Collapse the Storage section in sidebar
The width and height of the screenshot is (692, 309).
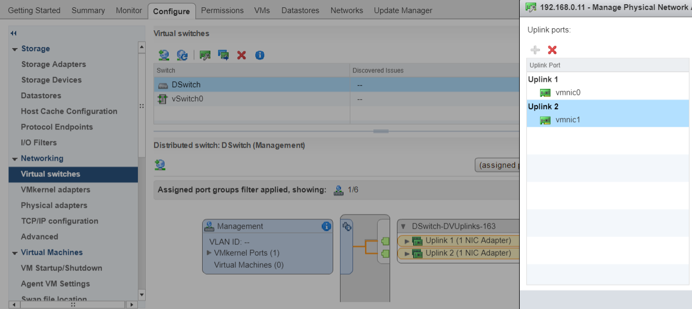coord(14,49)
